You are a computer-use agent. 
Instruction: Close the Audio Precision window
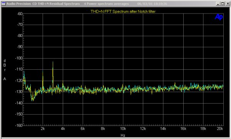click(228, 4)
